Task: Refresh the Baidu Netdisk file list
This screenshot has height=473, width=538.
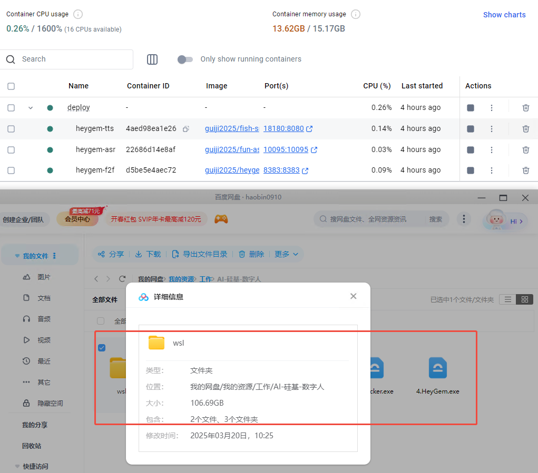Action: tap(122, 279)
